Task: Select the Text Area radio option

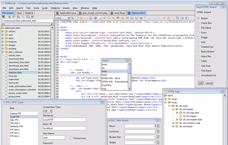Action: click(198, 66)
